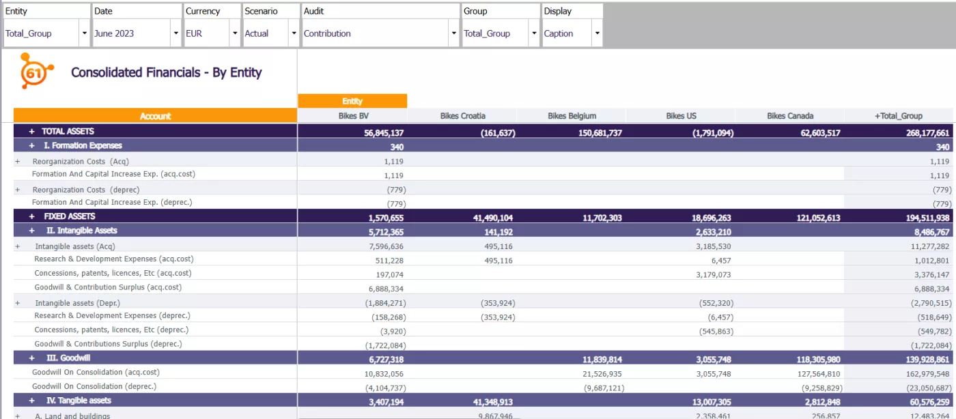Open the Date dropdown showing June 2023
Viewport: 956px width, 419px height.
[x=177, y=33]
